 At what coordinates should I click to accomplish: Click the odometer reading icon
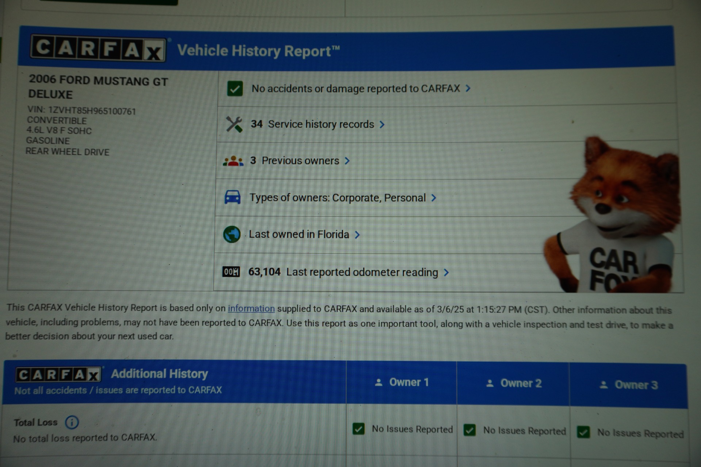231,272
